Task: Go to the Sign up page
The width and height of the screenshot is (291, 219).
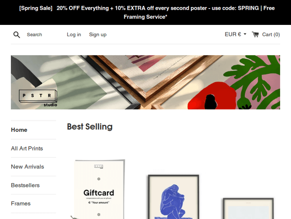Action: point(98,35)
